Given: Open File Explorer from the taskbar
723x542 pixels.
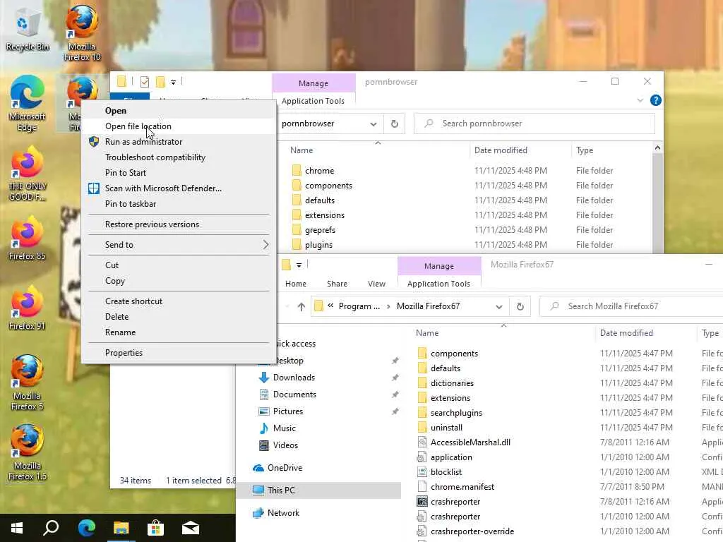Looking at the screenshot, I should point(121,528).
